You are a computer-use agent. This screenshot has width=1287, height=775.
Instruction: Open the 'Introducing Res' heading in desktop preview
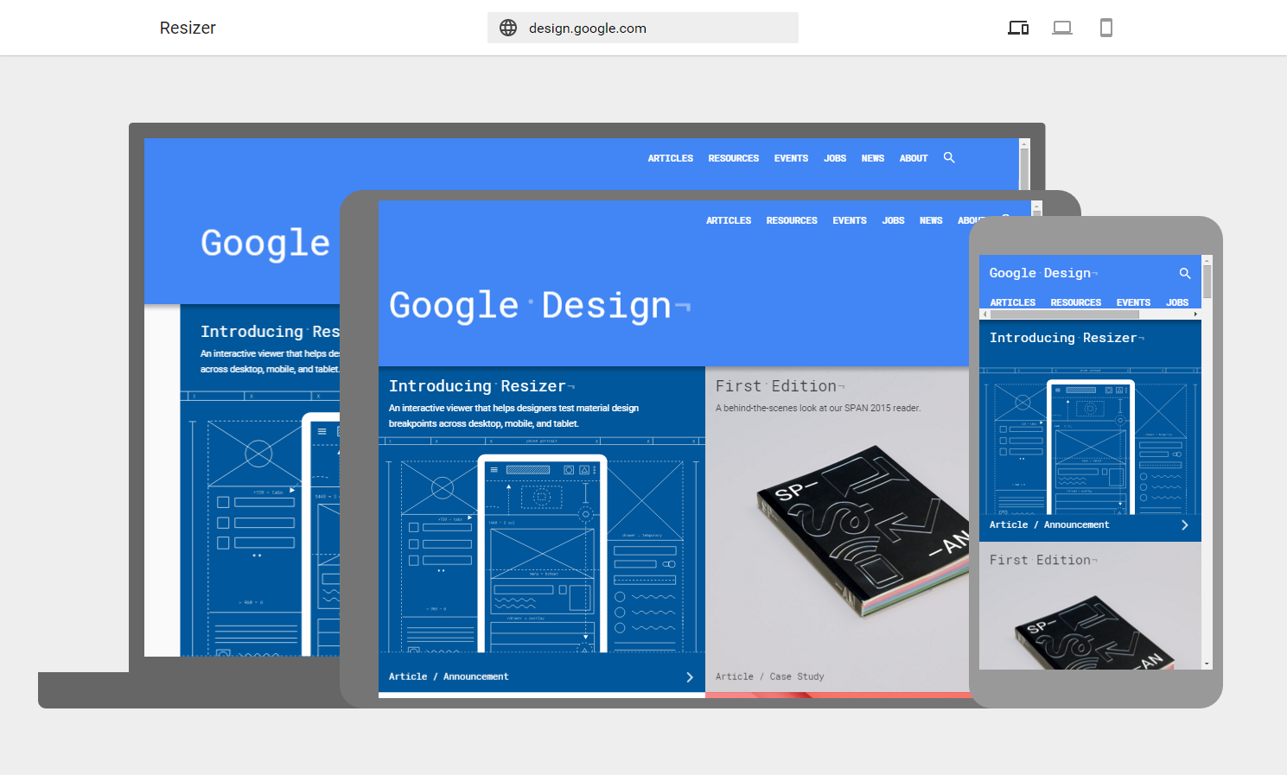tap(270, 332)
